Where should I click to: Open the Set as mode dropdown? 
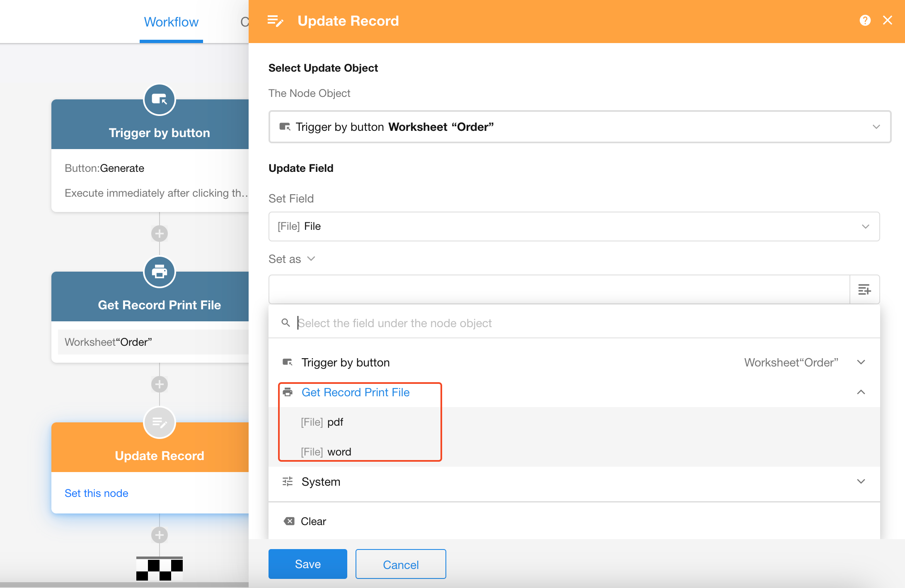coord(292,259)
